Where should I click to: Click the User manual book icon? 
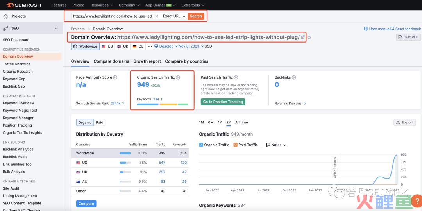[366, 29]
